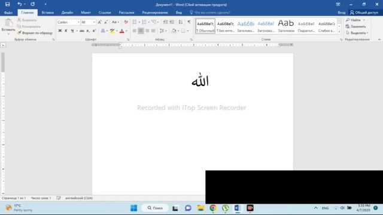
Task: Open Windows Start menu
Action: click(x=134, y=208)
